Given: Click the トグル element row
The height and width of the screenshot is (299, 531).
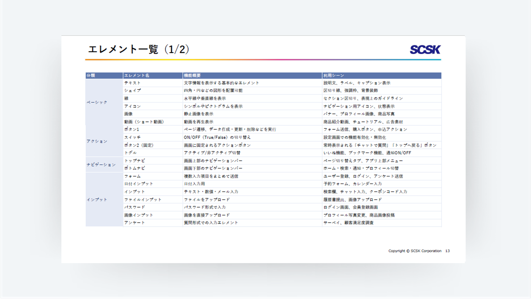Looking at the screenshot, I should tap(130, 153).
